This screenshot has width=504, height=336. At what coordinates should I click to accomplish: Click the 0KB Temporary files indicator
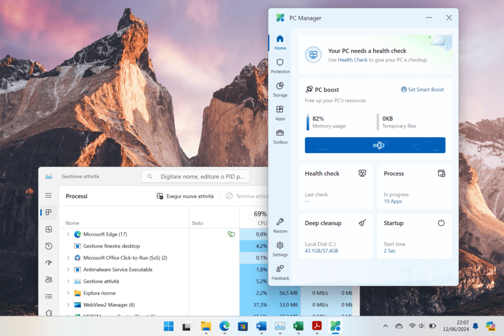(396, 122)
